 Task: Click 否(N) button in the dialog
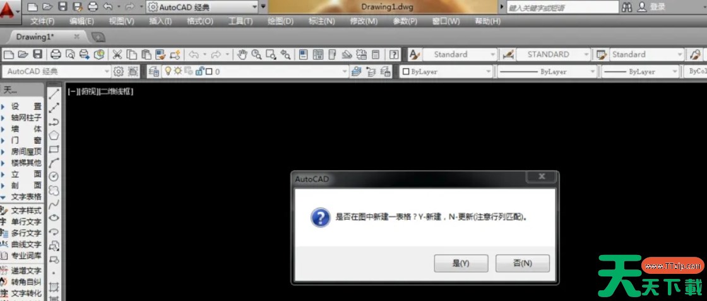pyautogui.click(x=522, y=263)
